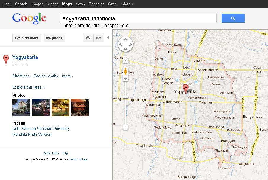Click the search box with Yogyakarta, Indonesia
Screen dimensions: 268x180
coord(138,18)
